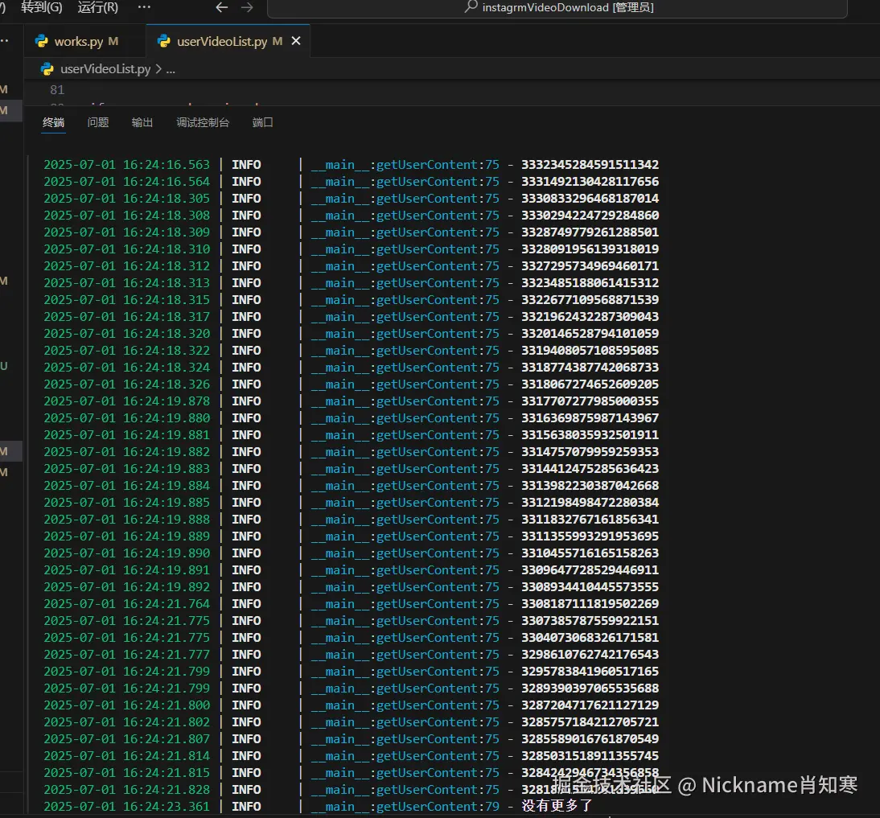Image resolution: width=880 pixels, height=818 pixels.
Task: Select the 输出 panel tab
Action: click(142, 122)
